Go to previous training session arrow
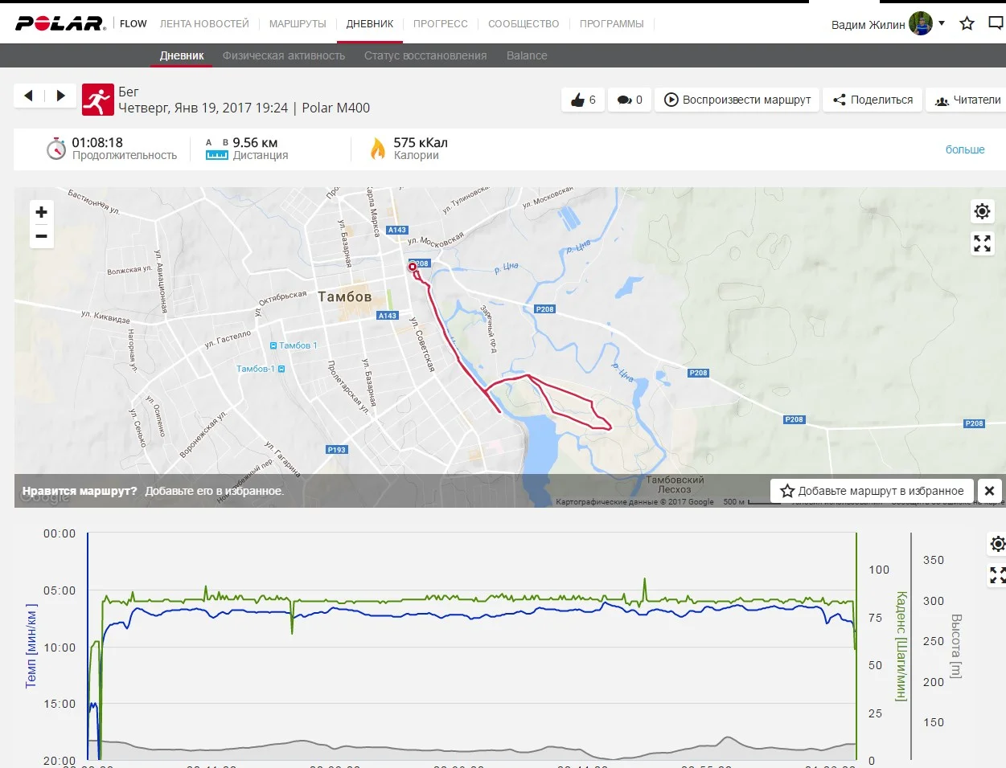The width and height of the screenshot is (1006, 768). 29,96
